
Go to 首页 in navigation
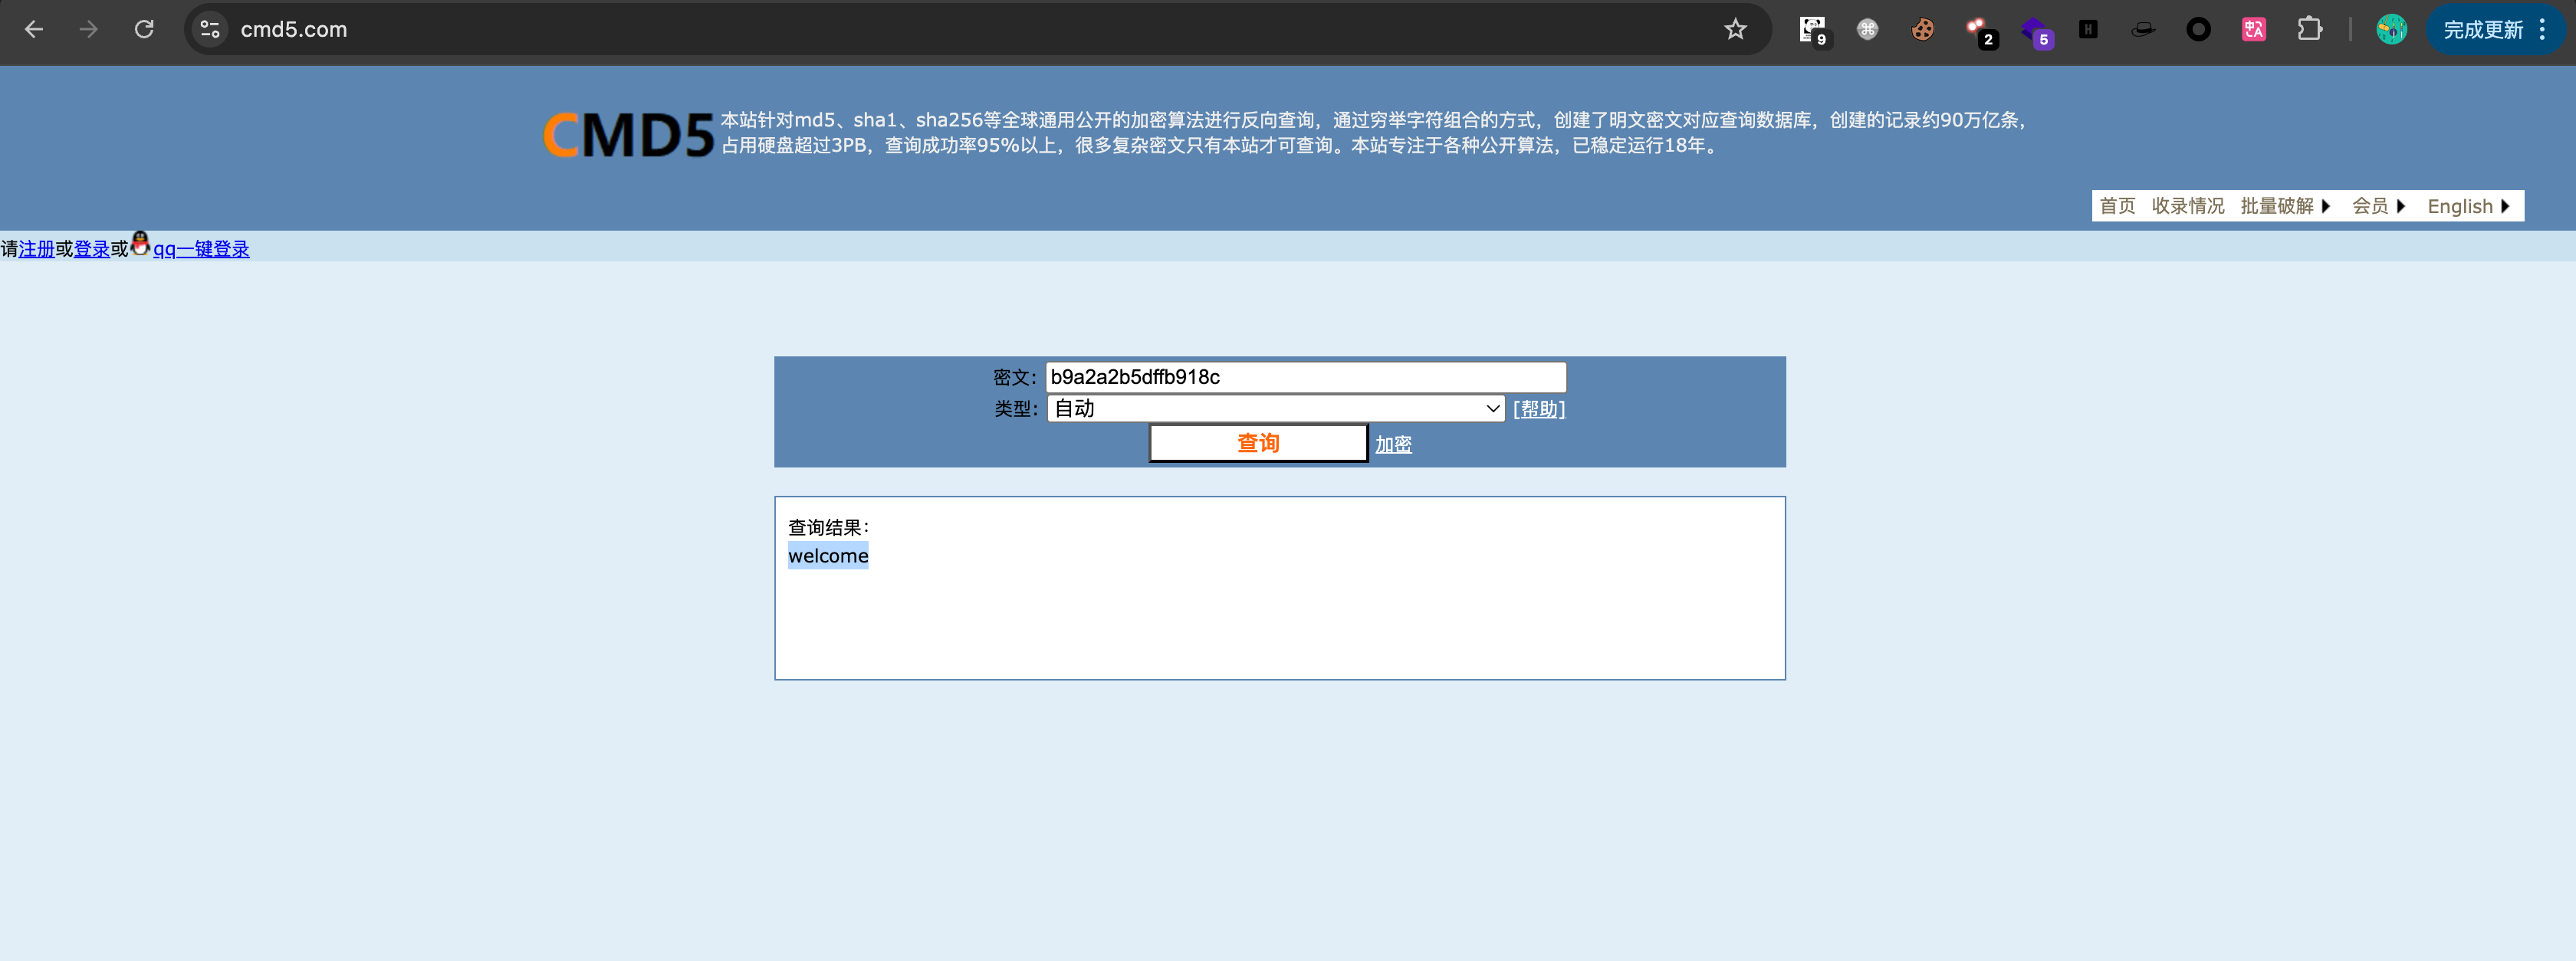(2117, 206)
